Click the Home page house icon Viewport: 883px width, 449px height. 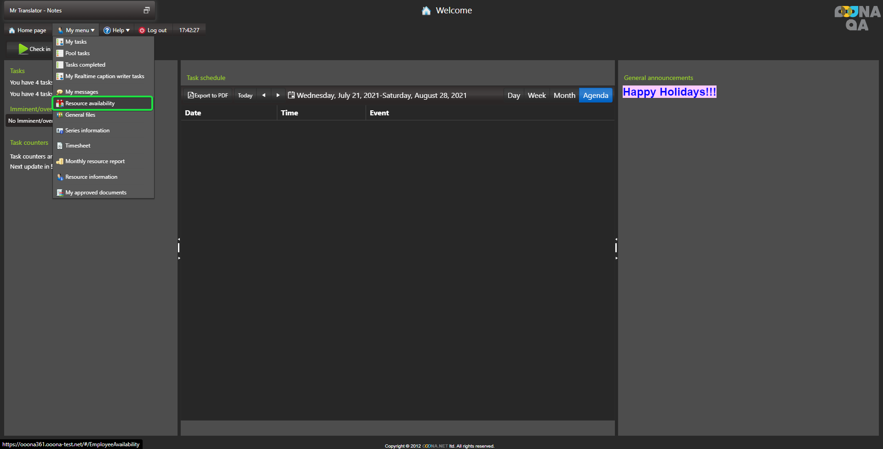click(x=12, y=30)
